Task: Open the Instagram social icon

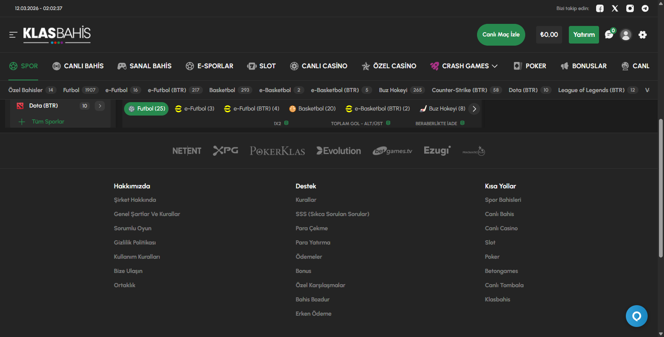Action: pos(630,8)
